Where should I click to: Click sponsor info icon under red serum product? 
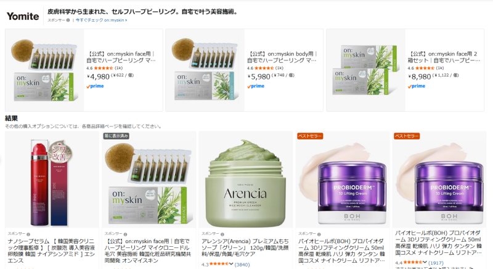click(x=28, y=234)
